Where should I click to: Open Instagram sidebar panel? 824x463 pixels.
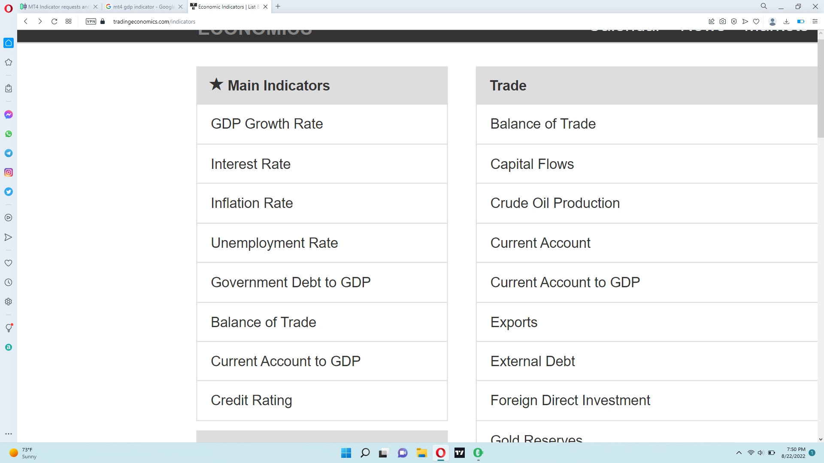pos(9,172)
